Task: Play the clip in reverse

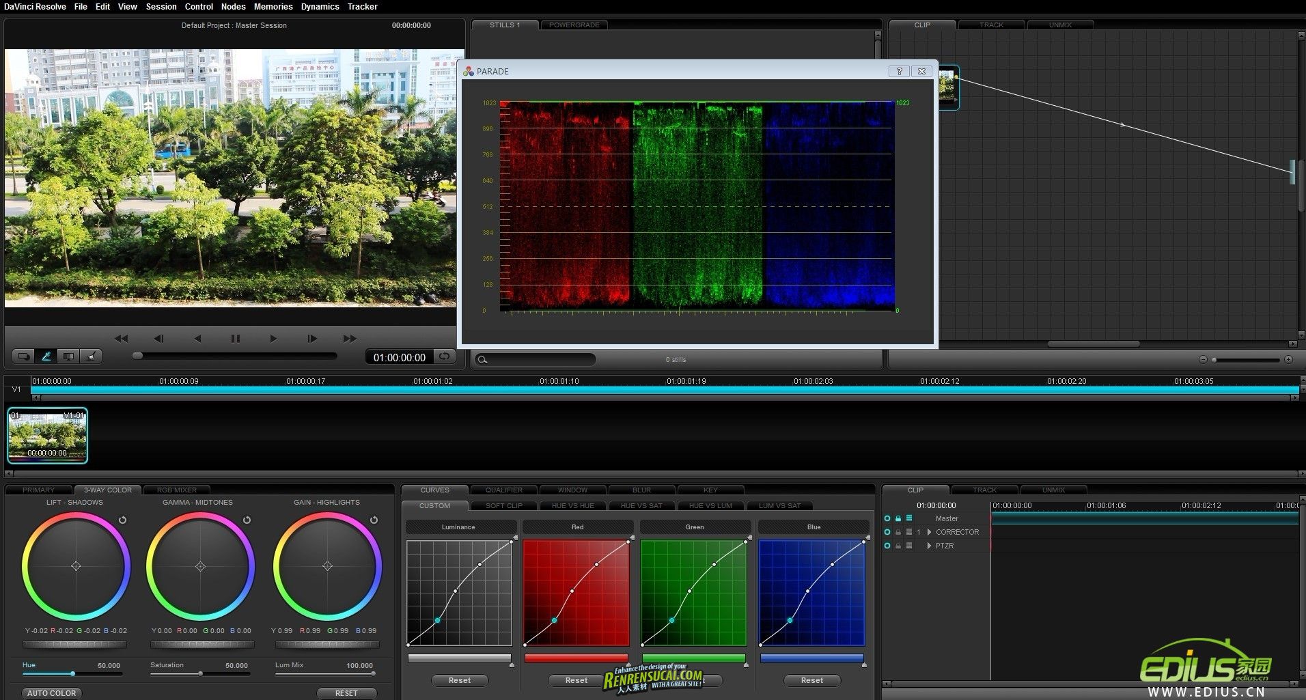Action: (x=197, y=339)
